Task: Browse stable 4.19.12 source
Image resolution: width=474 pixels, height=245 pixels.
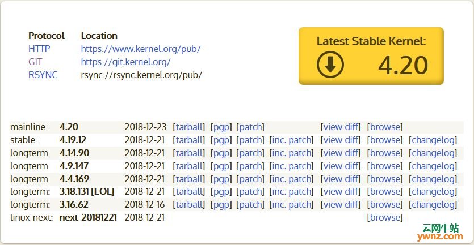Action: click(385, 140)
